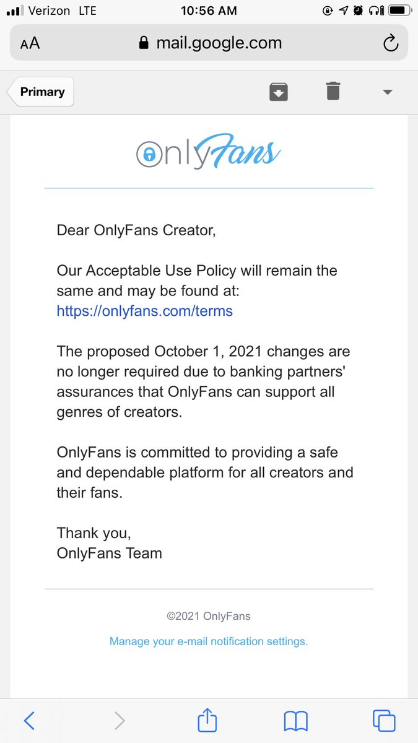The width and height of the screenshot is (418, 743).
Task: Open the Safari share sheet icon
Action: point(207,719)
